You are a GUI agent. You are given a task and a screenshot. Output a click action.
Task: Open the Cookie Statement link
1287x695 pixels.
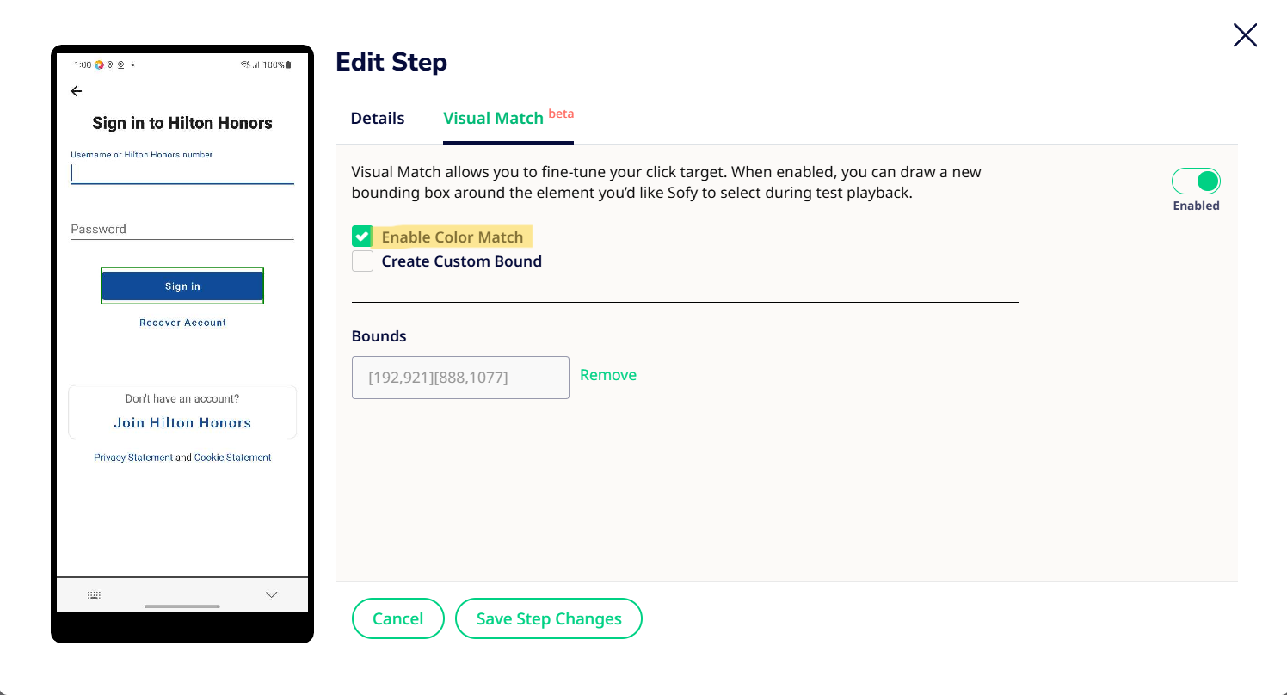pos(232,458)
